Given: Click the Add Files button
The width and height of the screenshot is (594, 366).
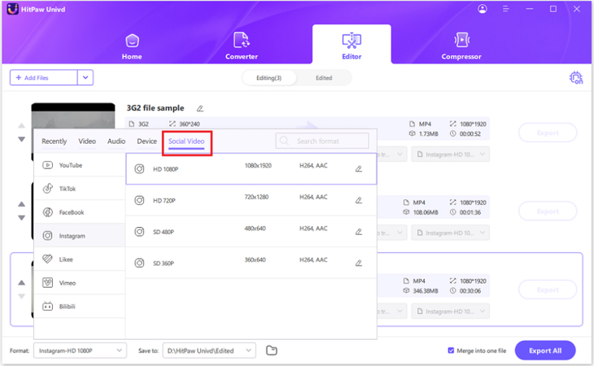Looking at the screenshot, I should (x=44, y=77).
